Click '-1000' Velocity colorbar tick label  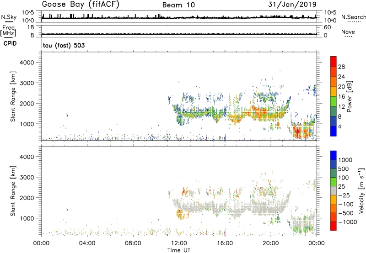click(348, 222)
